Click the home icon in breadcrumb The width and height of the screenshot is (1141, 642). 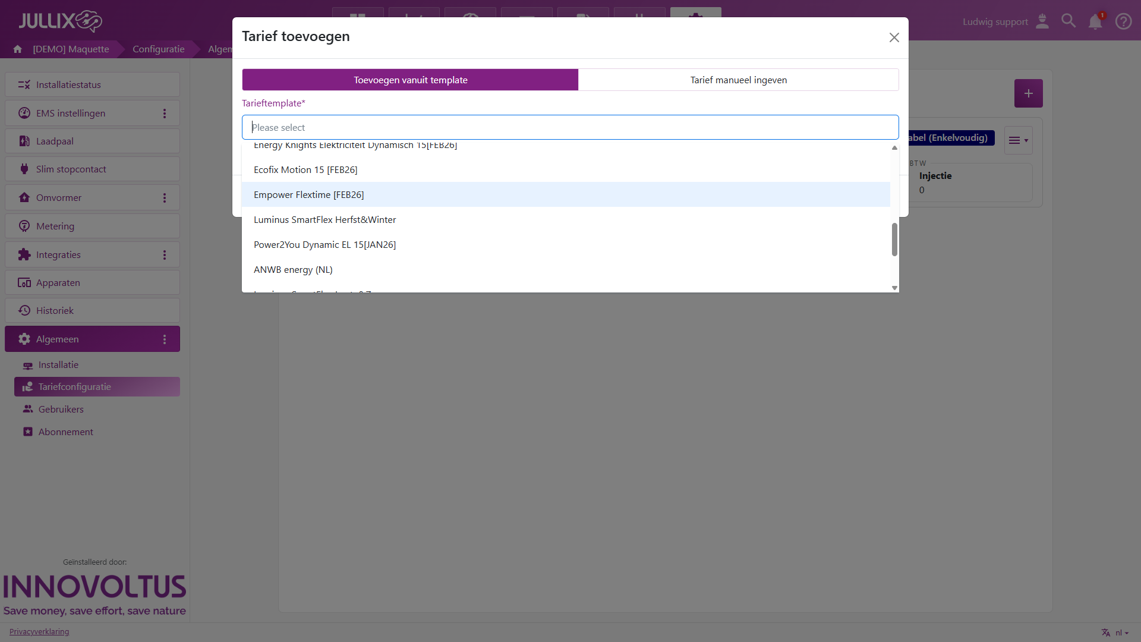18,49
